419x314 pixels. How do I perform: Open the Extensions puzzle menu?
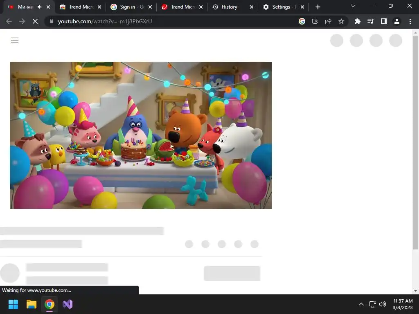[x=357, y=21]
